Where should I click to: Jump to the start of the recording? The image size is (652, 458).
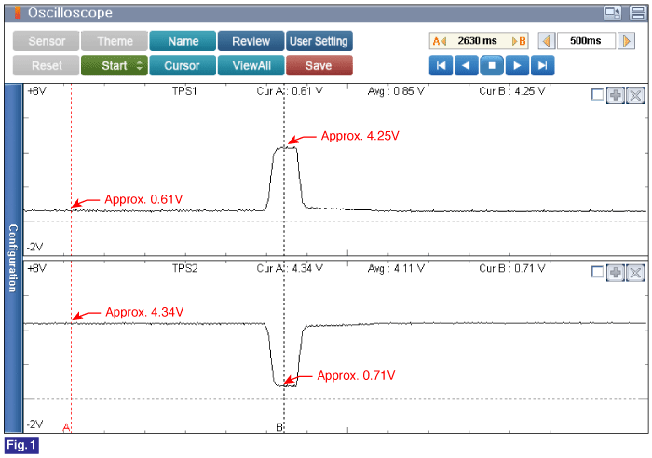[441, 66]
